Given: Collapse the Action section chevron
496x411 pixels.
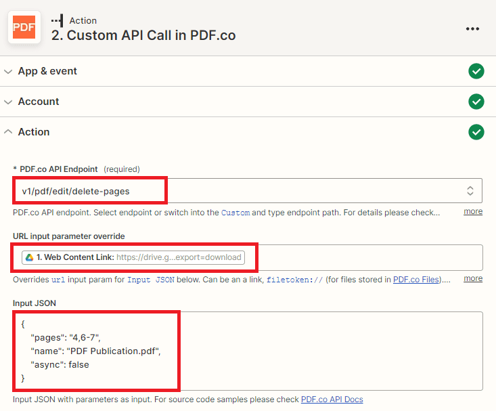Looking at the screenshot, I should (x=9, y=132).
